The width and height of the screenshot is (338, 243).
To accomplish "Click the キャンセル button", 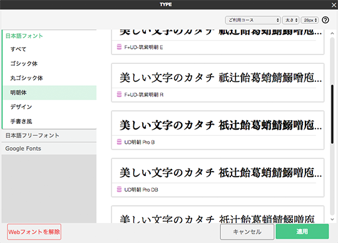I will [247, 232].
